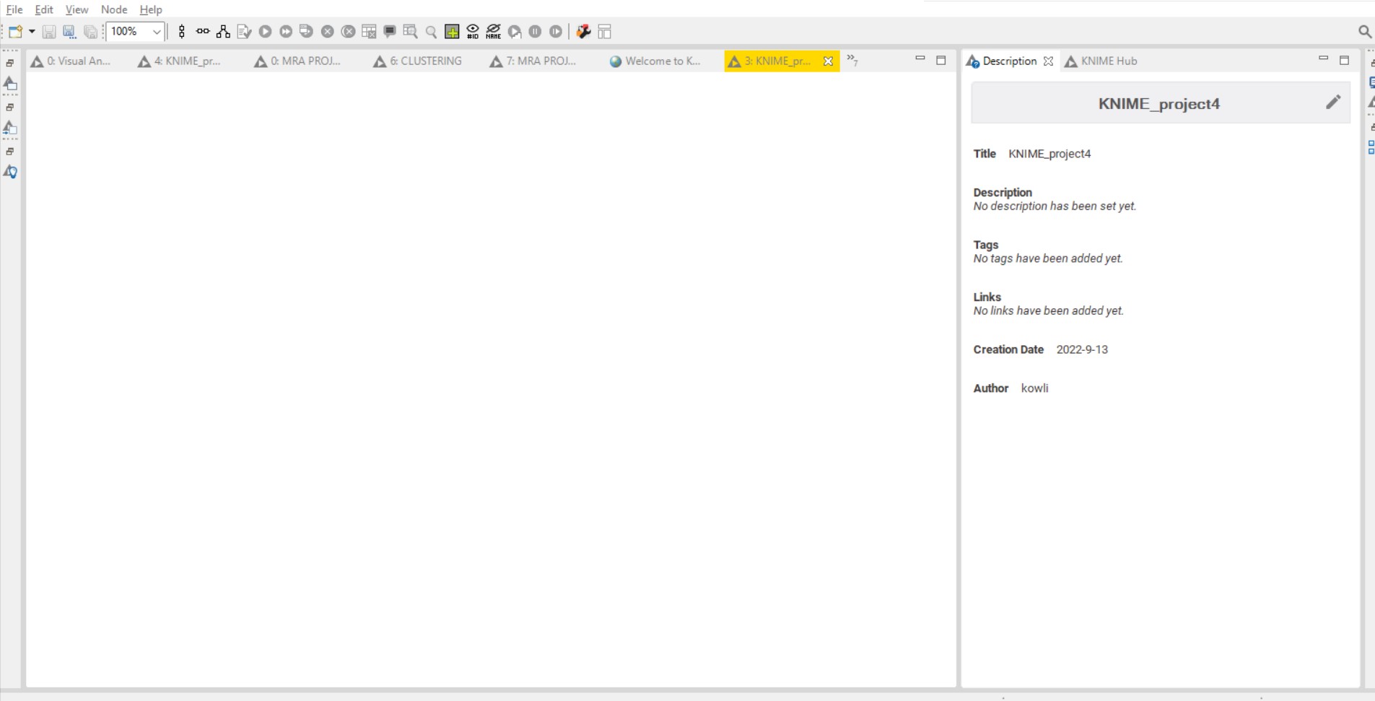The height and width of the screenshot is (701, 1375).
Task: Open the Help menu
Action: click(151, 9)
